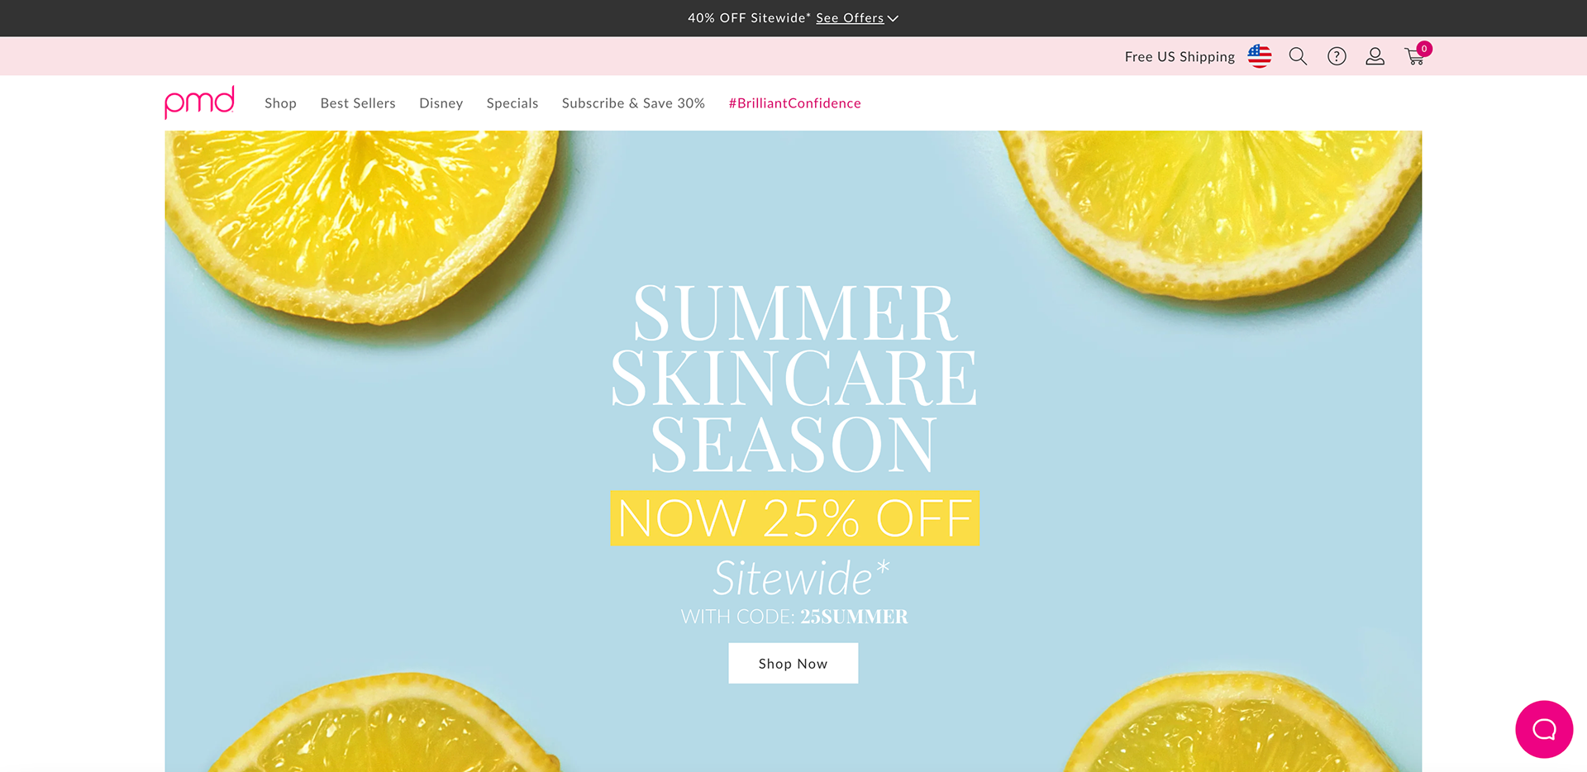1587x772 pixels.
Task: Expand the See Offers chevron arrow
Action: [893, 18]
